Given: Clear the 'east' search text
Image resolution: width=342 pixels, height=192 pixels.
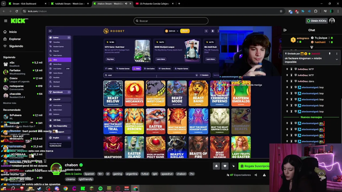Looking at the screenshot, I should coord(197,75).
